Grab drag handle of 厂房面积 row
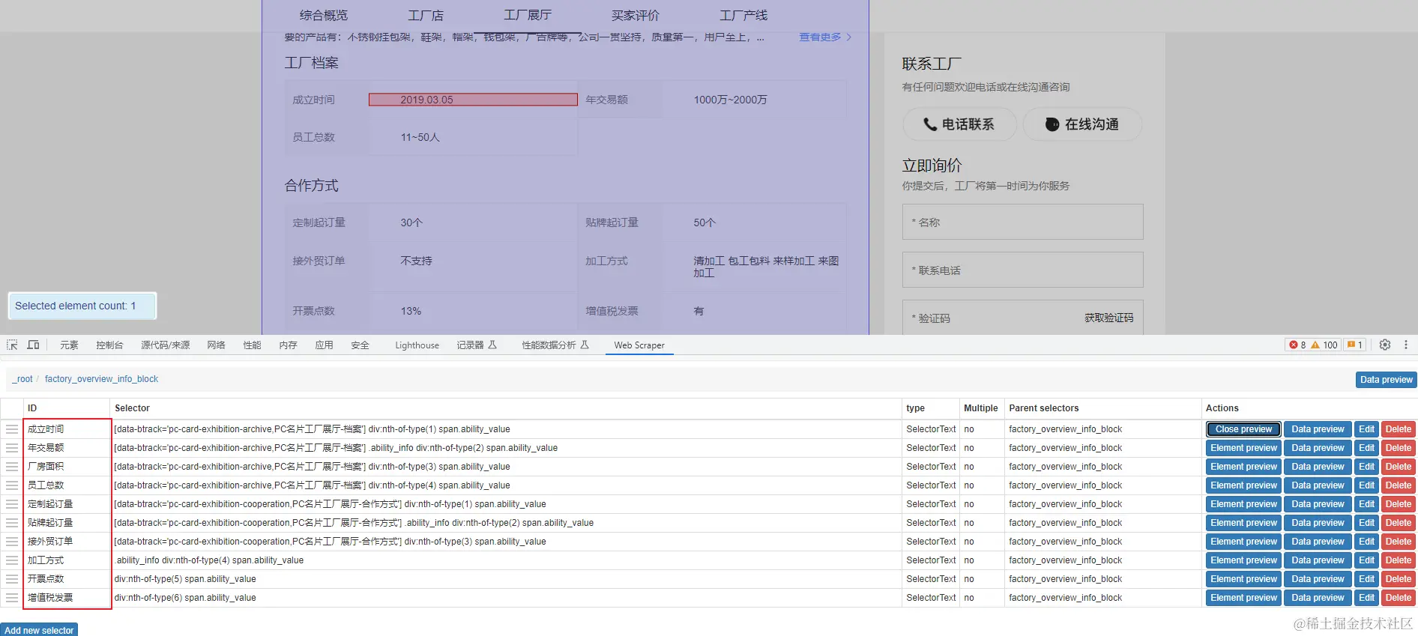The height and width of the screenshot is (636, 1418). pos(12,467)
